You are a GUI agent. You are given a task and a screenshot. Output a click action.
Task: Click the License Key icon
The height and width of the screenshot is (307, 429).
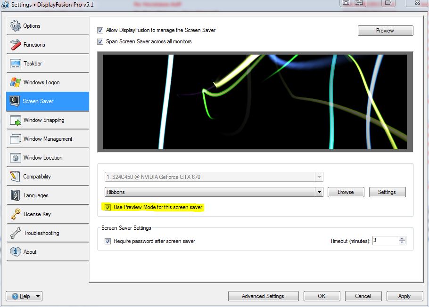pyautogui.click(x=16, y=214)
